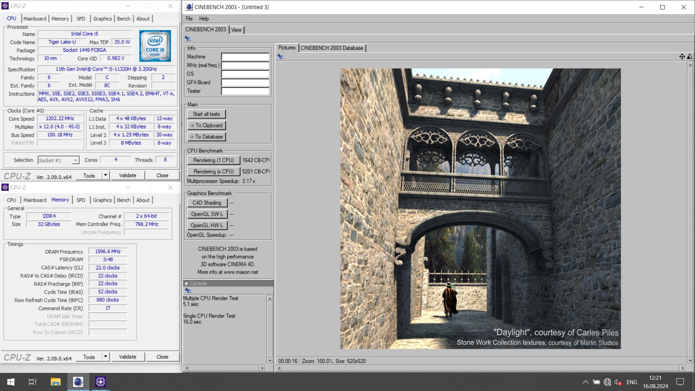This screenshot has height=391, width=695.
Task: Click the move/pan crosshair icon above picture
Action: [682, 56]
